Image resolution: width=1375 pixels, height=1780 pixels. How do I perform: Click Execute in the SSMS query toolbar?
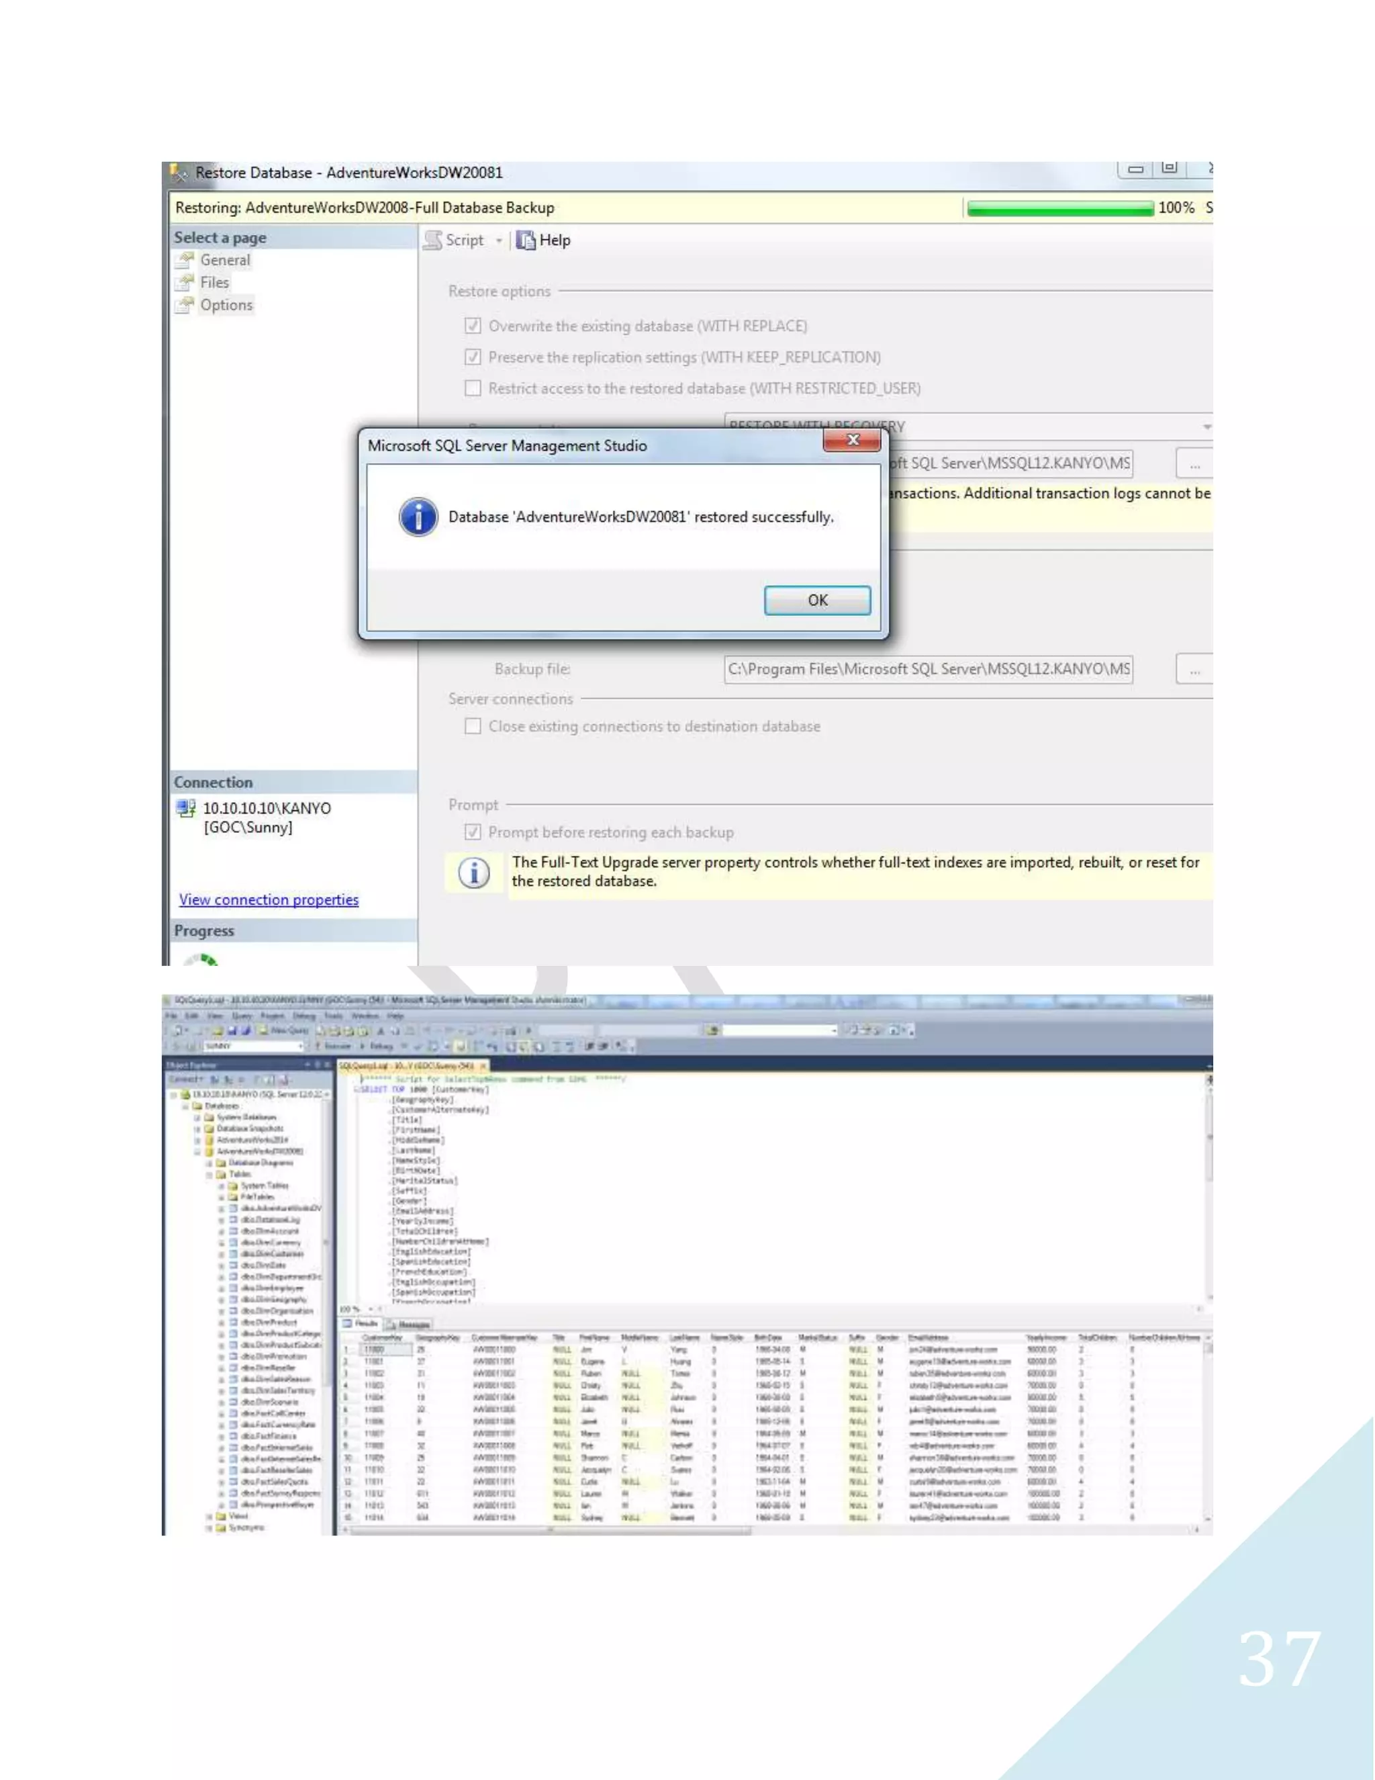[x=334, y=1046]
